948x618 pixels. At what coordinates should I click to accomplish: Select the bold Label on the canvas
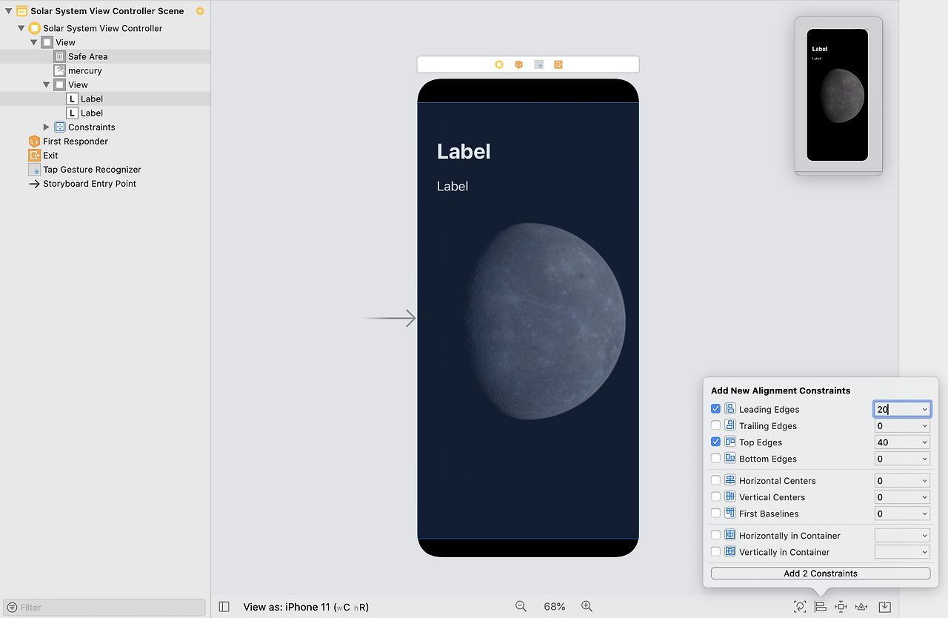click(464, 151)
